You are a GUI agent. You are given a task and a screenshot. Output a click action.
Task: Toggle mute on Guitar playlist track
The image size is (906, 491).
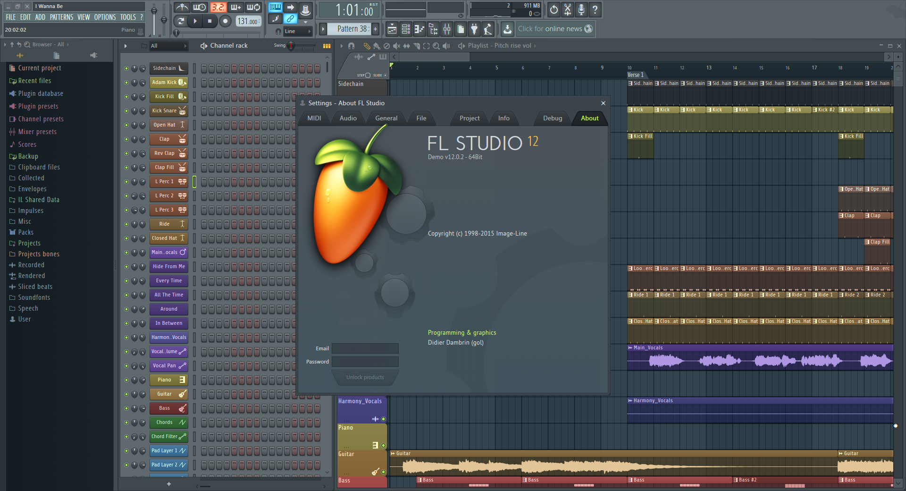[x=383, y=472]
